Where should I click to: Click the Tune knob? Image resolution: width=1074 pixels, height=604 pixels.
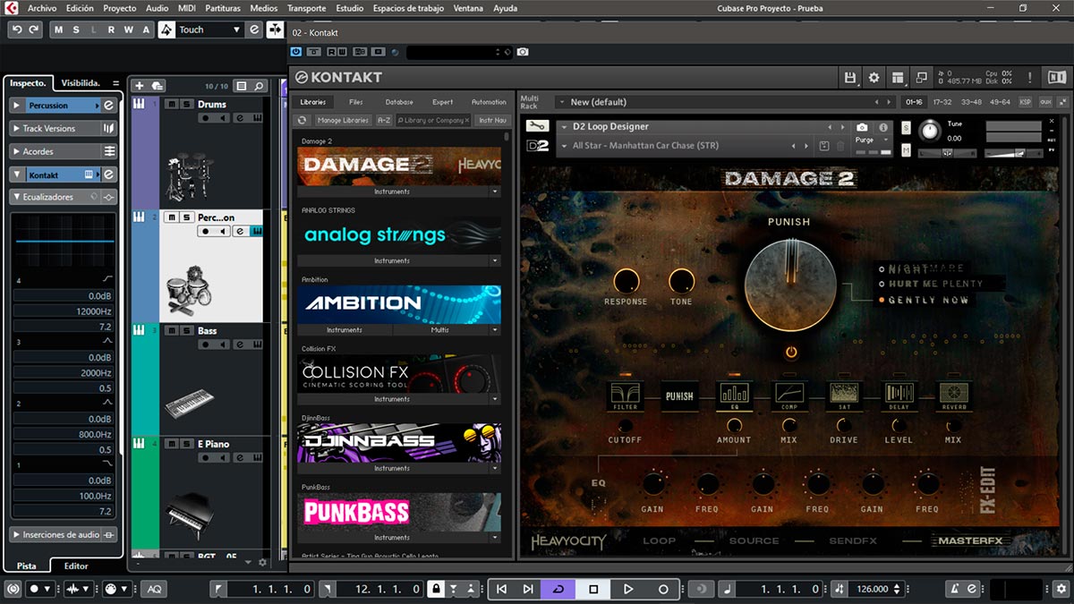(931, 132)
